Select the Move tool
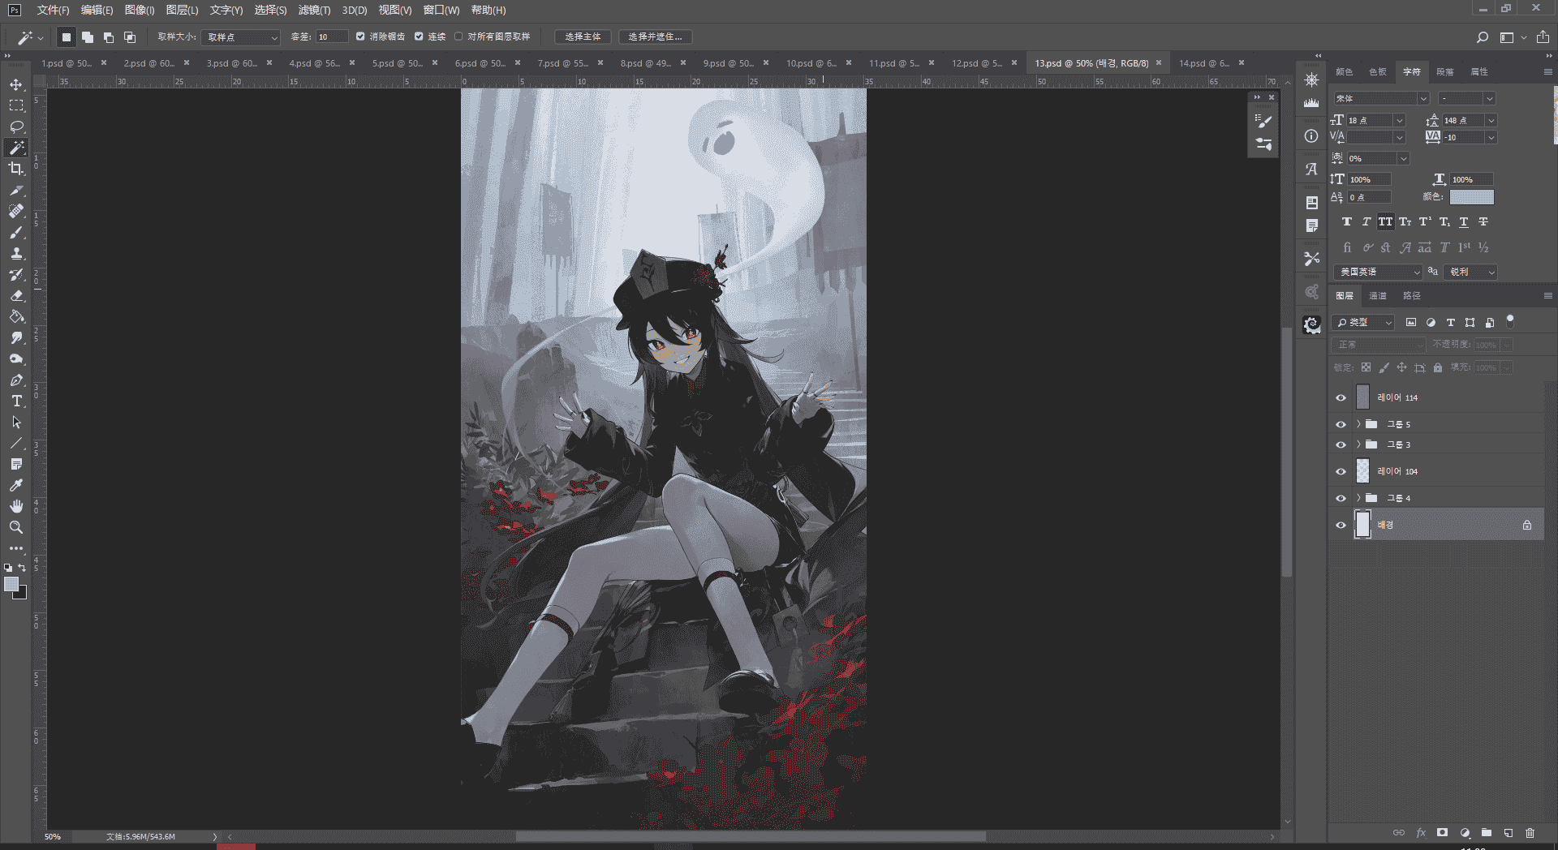 tap(16, 84)
